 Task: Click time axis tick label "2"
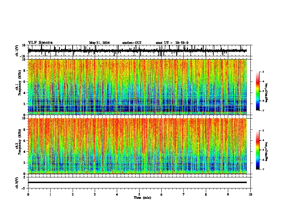(x=73, y=194)
